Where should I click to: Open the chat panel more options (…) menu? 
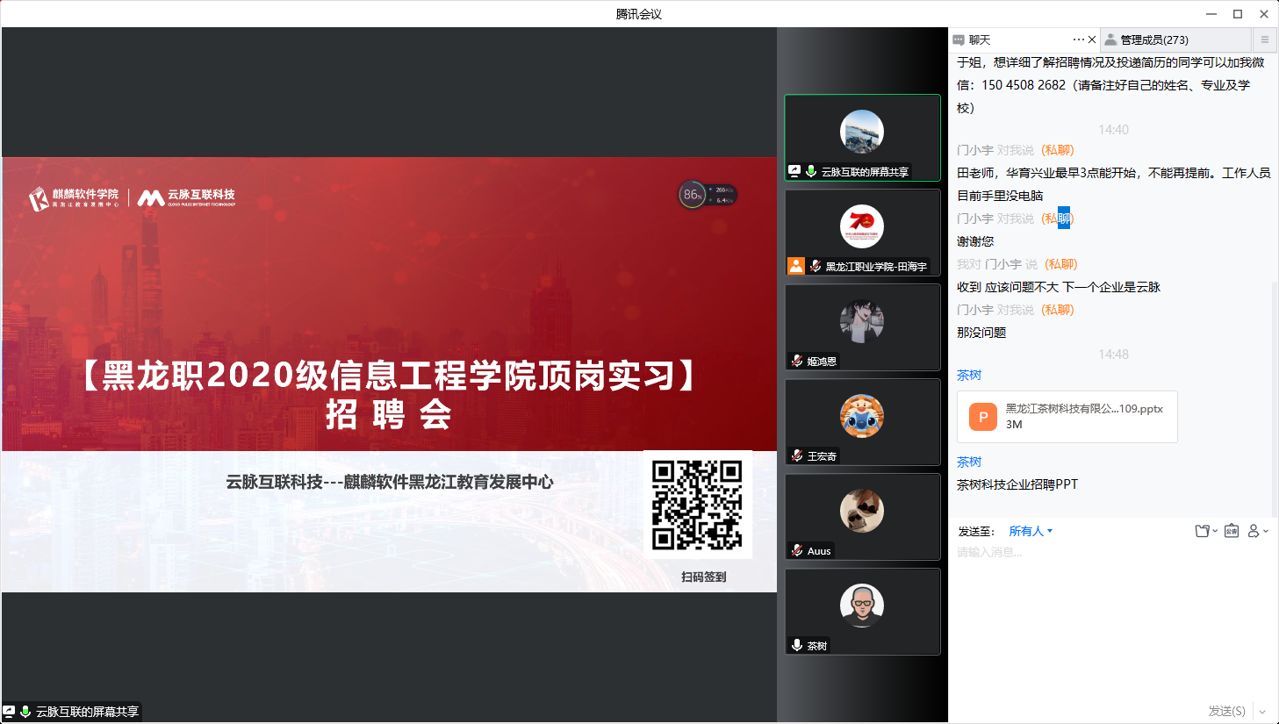1078,39
